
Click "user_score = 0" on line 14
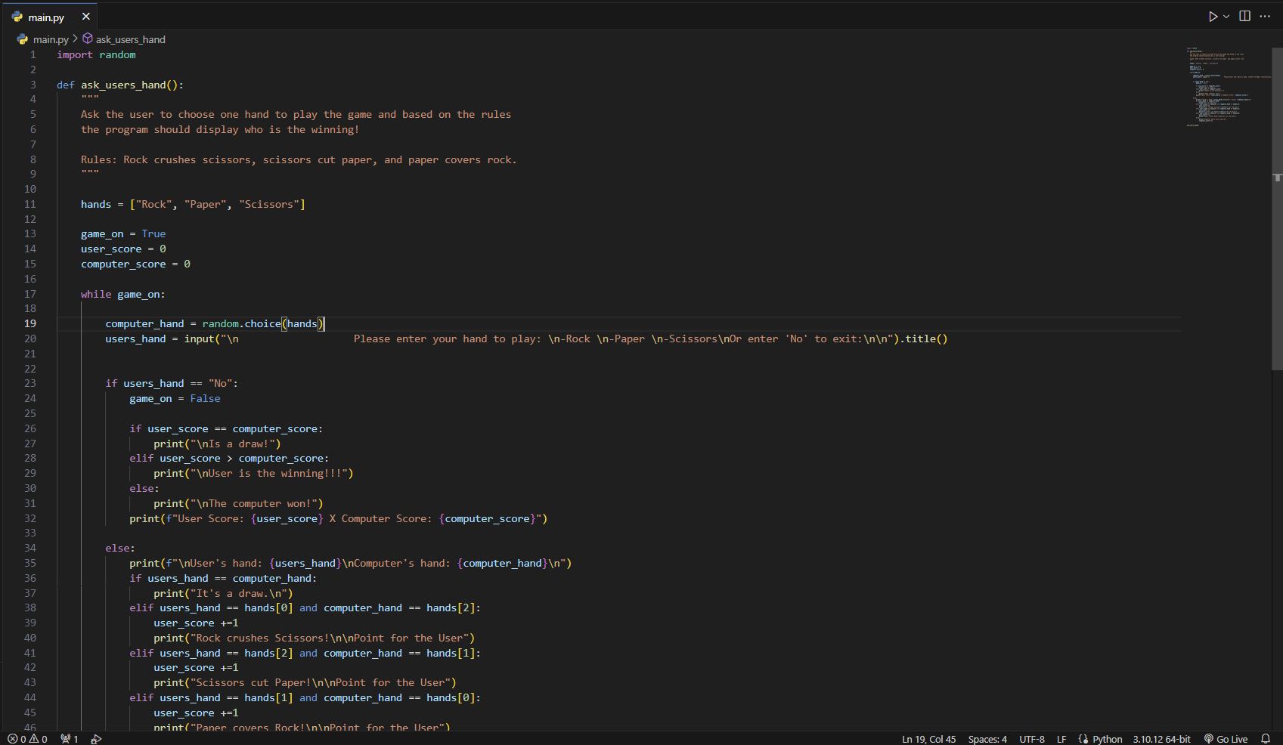coord(123,249)
